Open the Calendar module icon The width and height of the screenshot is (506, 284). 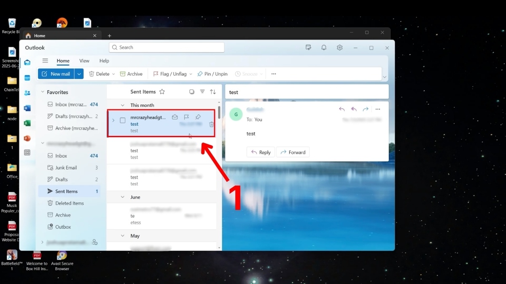pyautogui.click(x=27, y=78)
